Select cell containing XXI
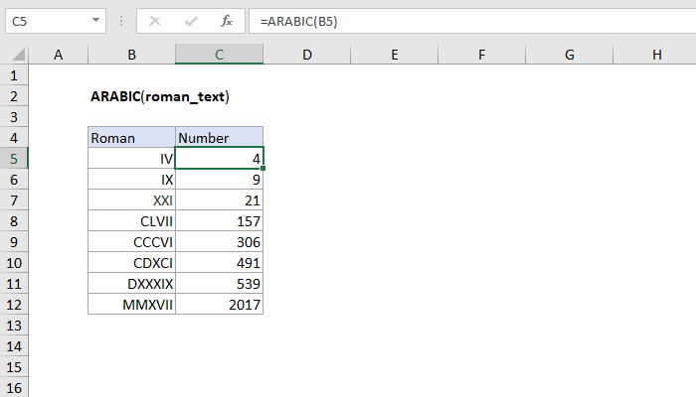 pyautogui.click(x=132, y=200)
